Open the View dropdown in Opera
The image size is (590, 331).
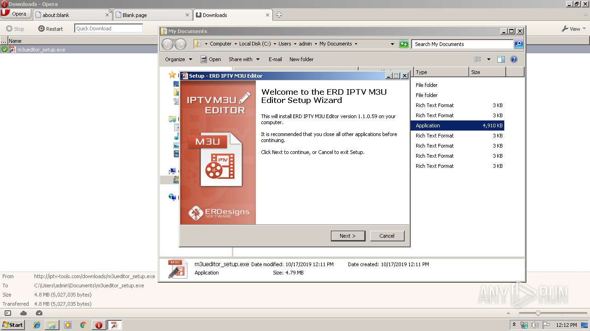574,29
